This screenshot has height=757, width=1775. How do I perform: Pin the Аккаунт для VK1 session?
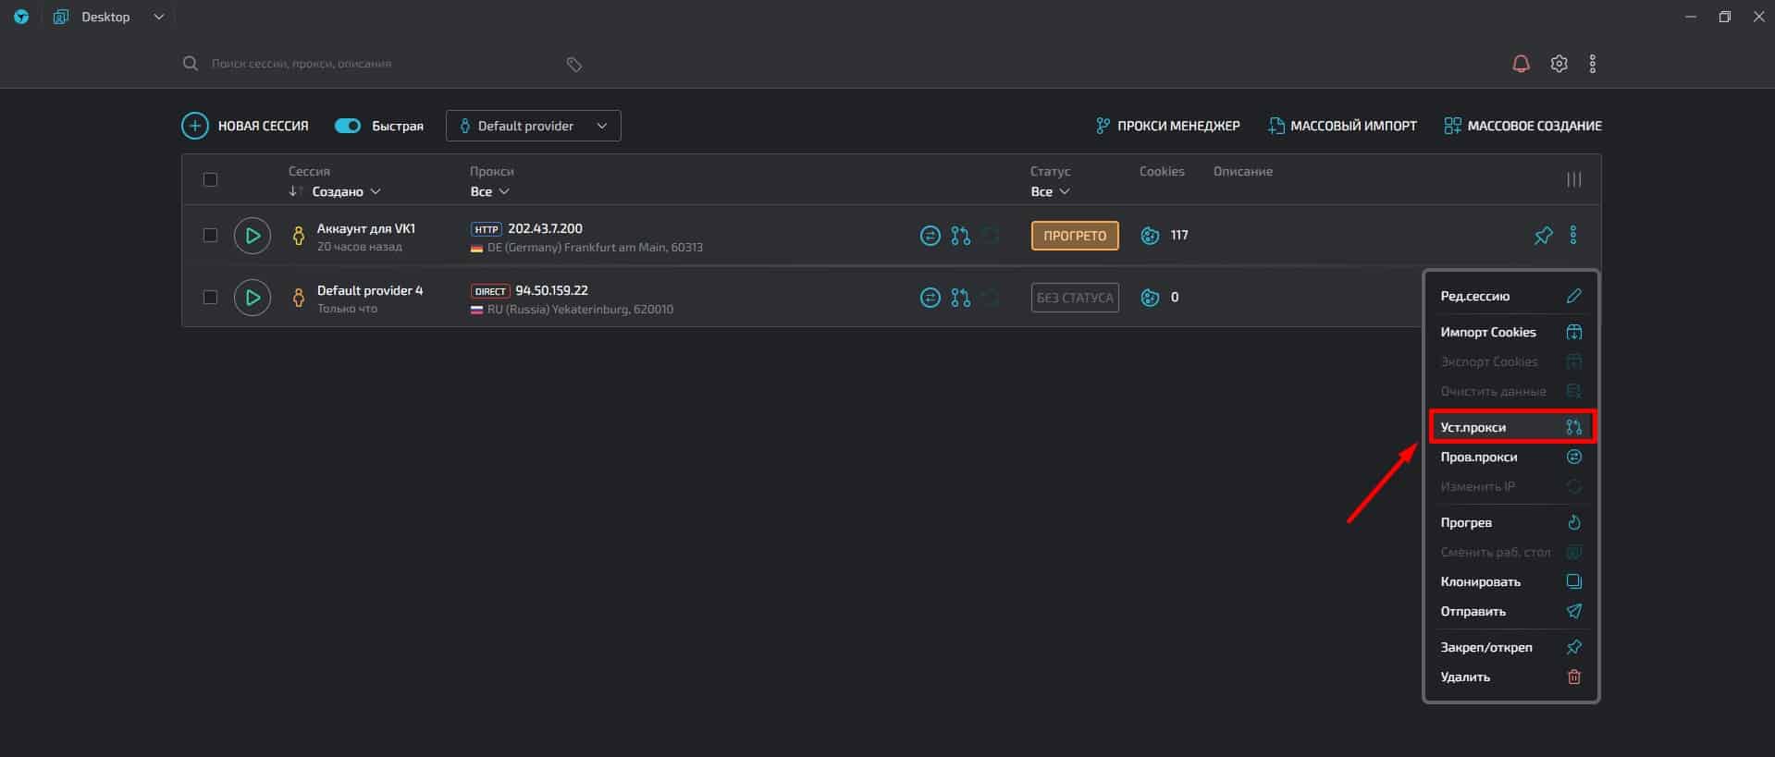click(1543, 236)
